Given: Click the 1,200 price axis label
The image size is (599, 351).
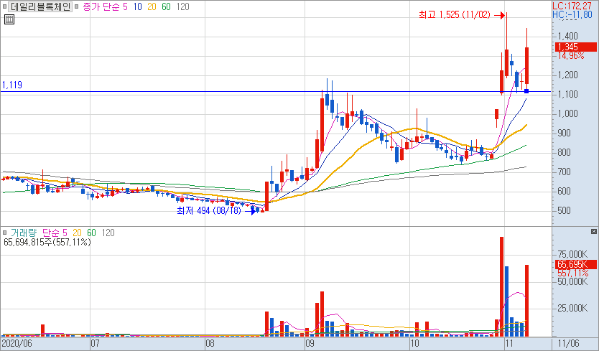Looking at the screenshot, I should (x=567, y=75).
